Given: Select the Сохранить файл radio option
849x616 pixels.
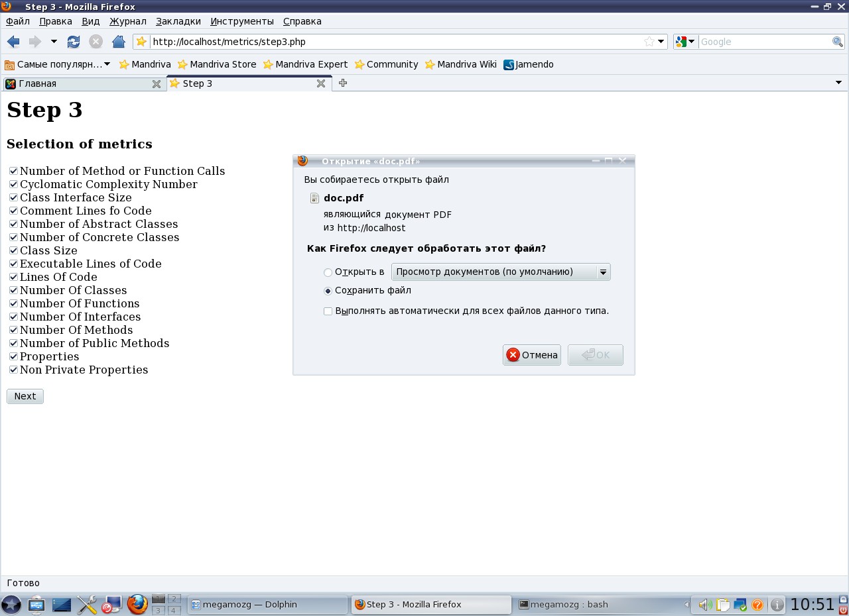Looking at the screenshot, I should (x=328, y=291).
